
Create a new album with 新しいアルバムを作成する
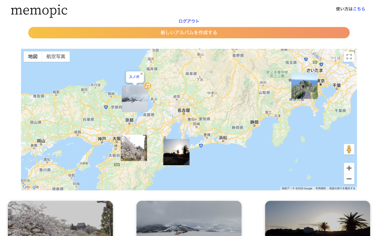click(189, 33)
